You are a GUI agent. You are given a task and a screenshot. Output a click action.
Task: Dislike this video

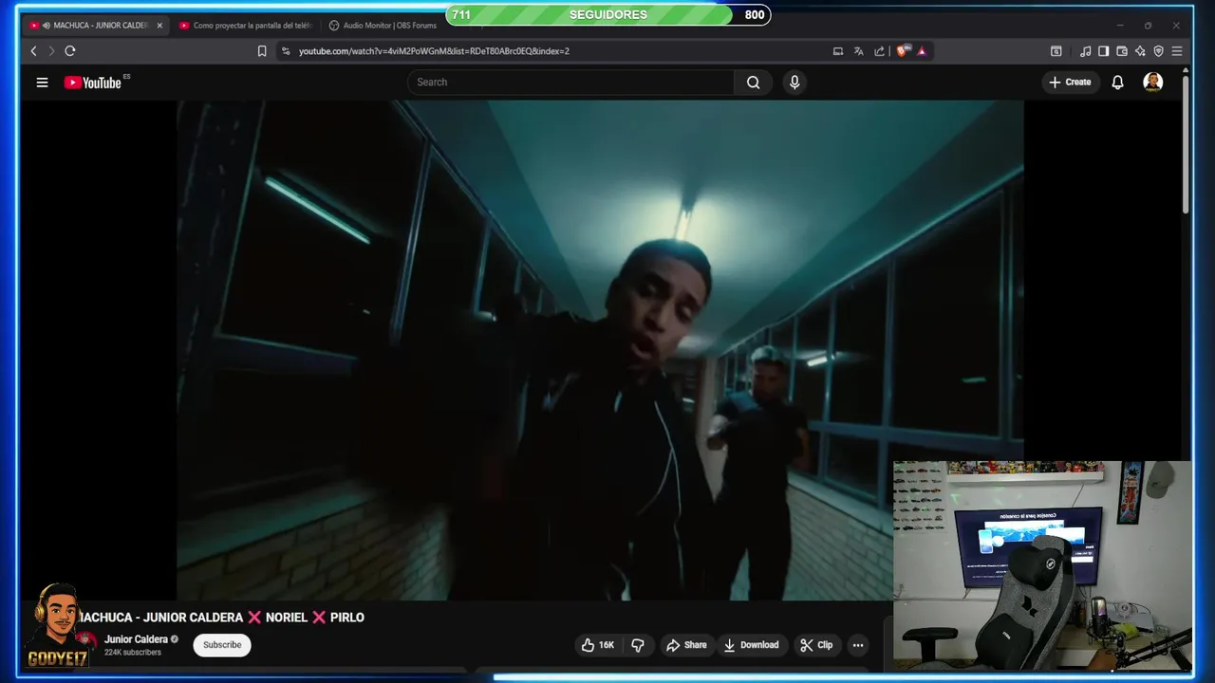point(638,645)
